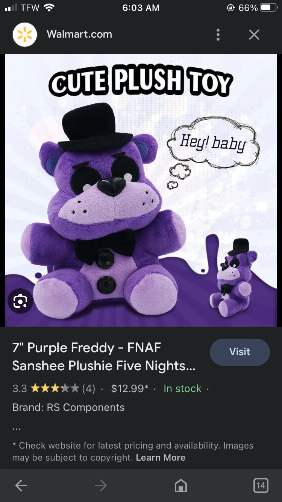Tap the Walmart.com source name
This screenshot has height=502, width=282.
[79, 34]
